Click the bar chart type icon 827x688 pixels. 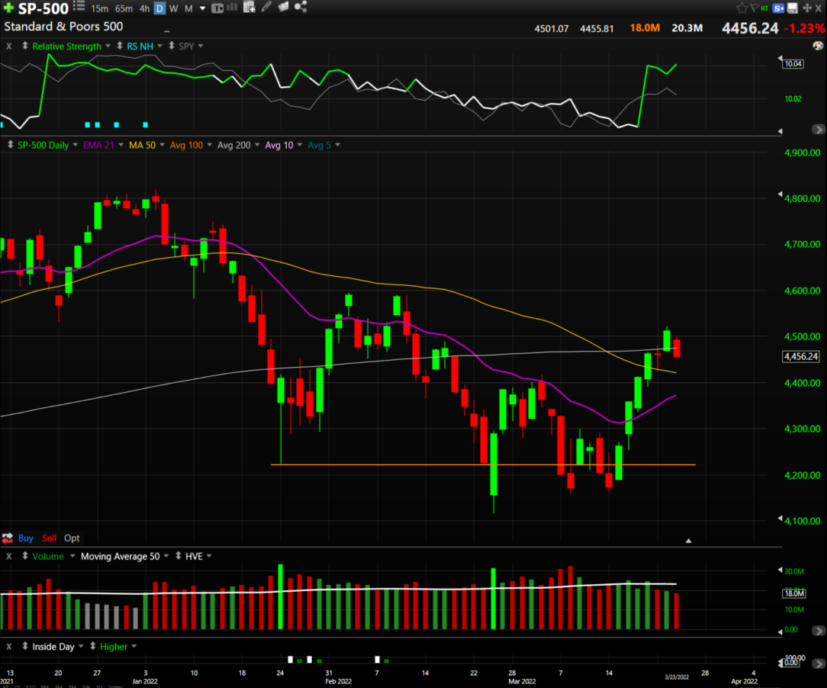click(x=232, y=7)
